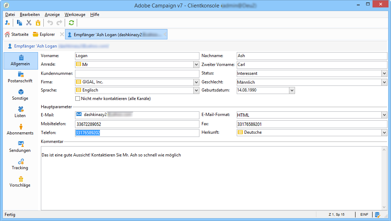Open the Hilfe menu
The image size is (391, 221).
95,15
